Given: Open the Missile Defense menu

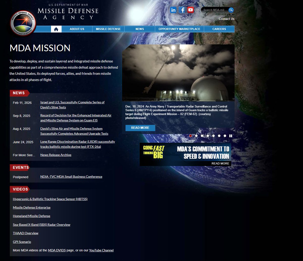Looking at the screenshot, I should 108,29.
